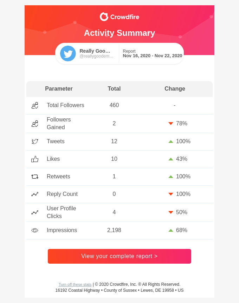The width and height of the screenshot is (239, 303).
Task: Click the User Profile Clicks chart icon
Action: [x=35, y=212]
